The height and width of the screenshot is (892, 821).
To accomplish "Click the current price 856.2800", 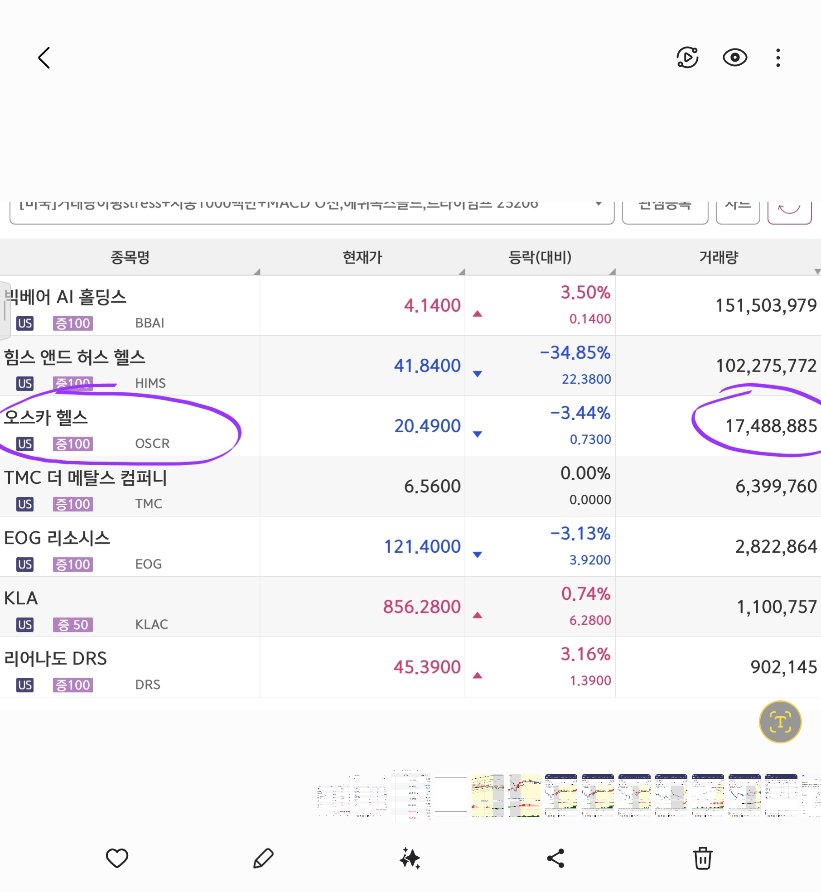I will click(422, 607).
